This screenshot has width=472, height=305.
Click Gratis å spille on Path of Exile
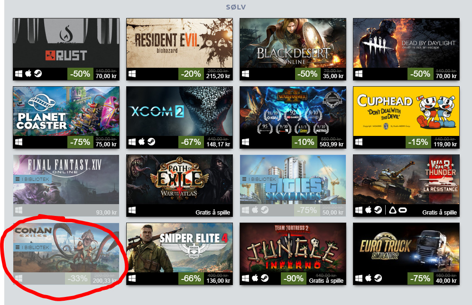pyautogui.click(x=213, y=213)
